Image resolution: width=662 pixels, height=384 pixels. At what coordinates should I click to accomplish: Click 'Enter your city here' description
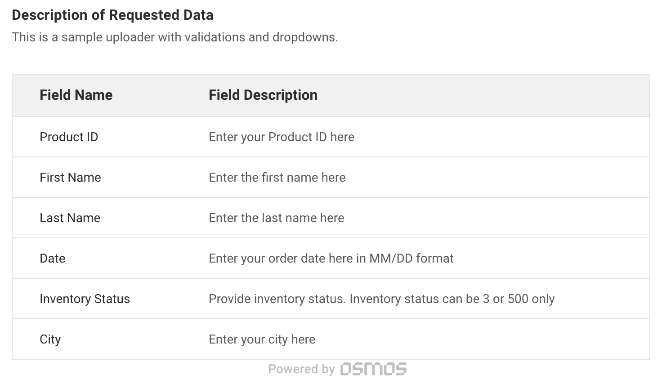tap(262, 339)
